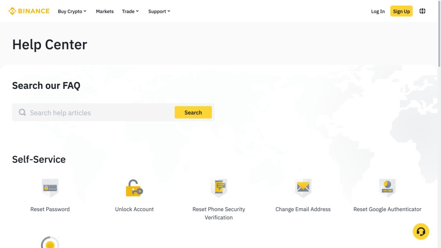Click the Change Email Address envelope icon

pyautogui.click(x=303, y=188)
